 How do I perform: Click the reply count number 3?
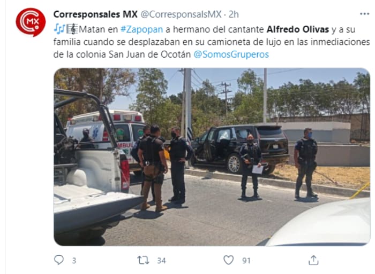(74, 261)
